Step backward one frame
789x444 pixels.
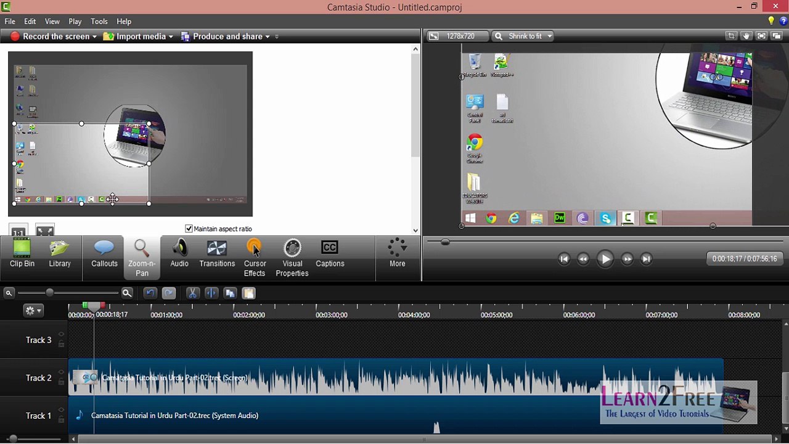point(583,259)
